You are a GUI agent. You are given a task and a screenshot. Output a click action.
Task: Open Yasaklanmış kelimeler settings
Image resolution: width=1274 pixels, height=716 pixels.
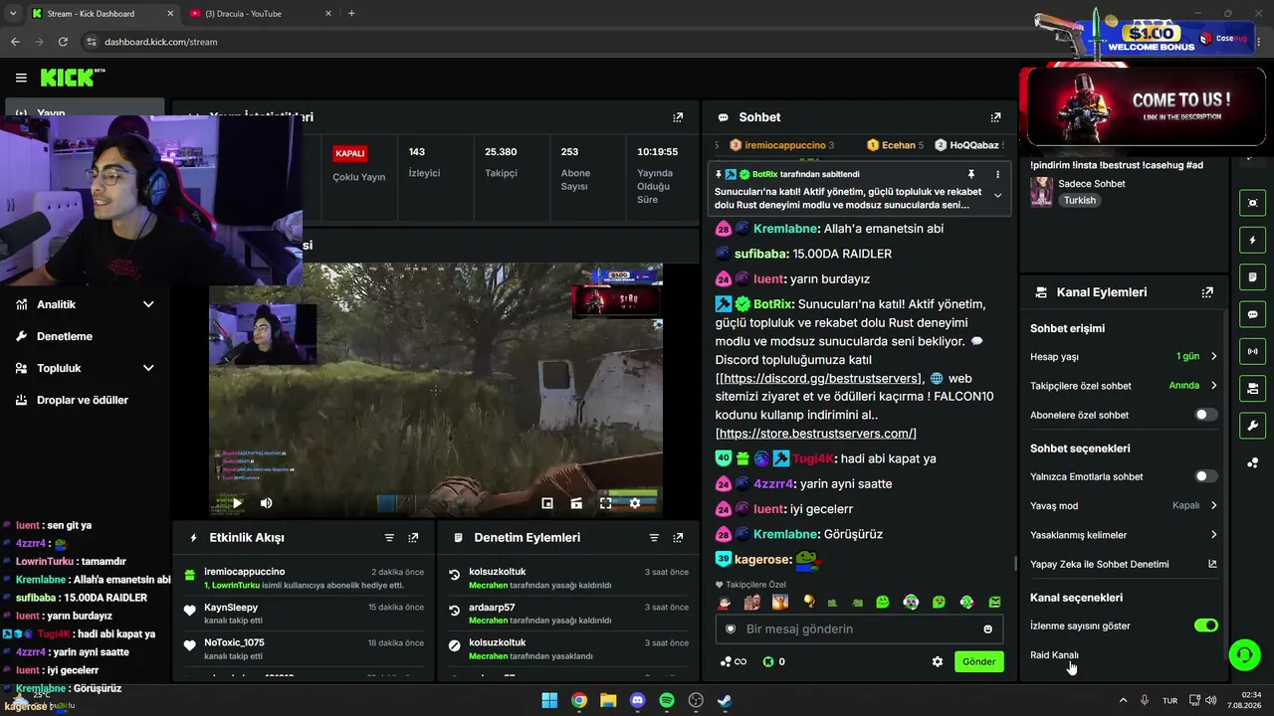[x=1124, y=535]
